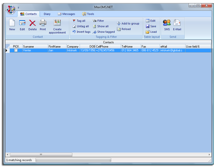
Task: Click the grid select-all corner cell
Action: click(x=8, y=47)
